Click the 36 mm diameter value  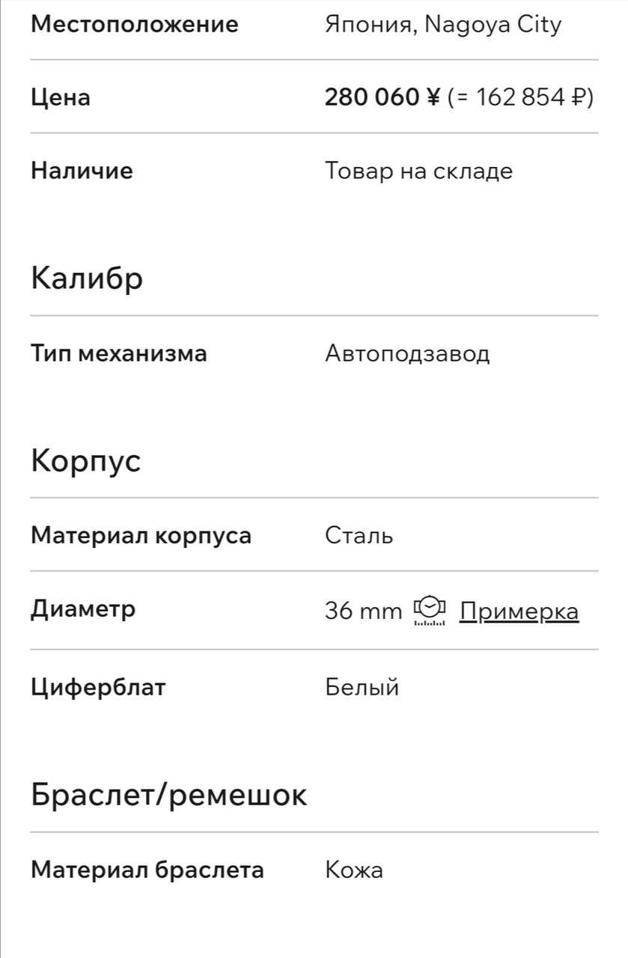point(364,611)
